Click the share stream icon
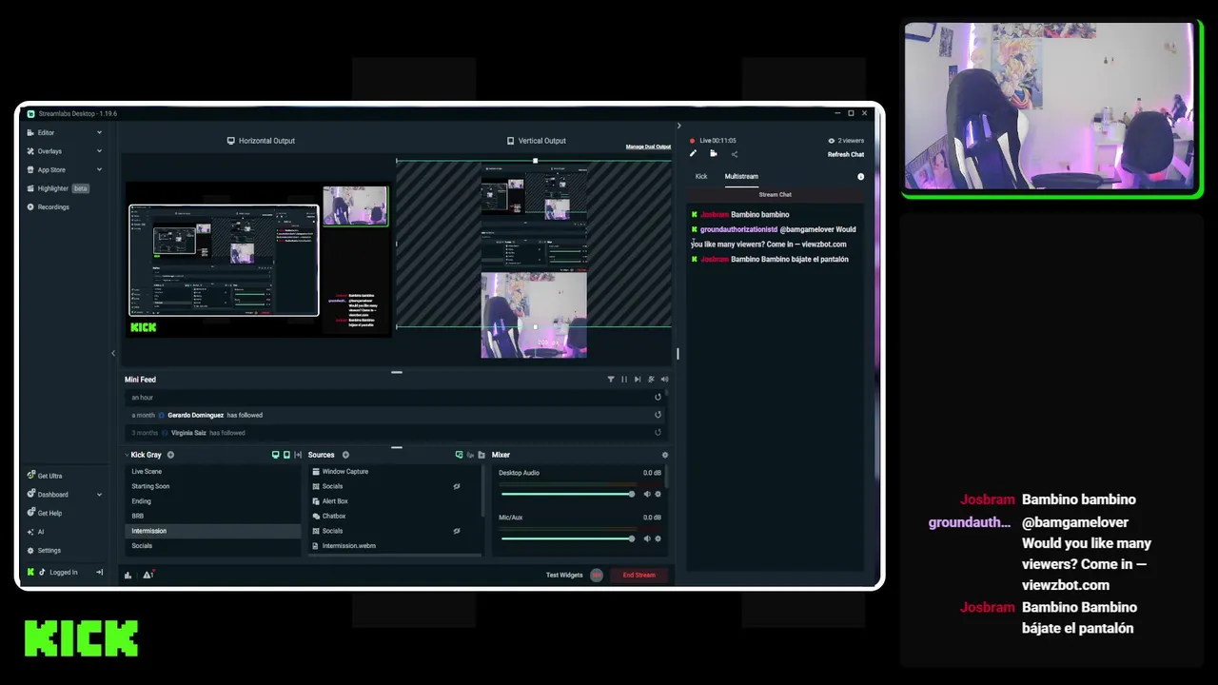 (x=734, y=154)
